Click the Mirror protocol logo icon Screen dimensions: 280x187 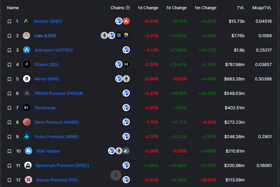click(x=27, y=79)
